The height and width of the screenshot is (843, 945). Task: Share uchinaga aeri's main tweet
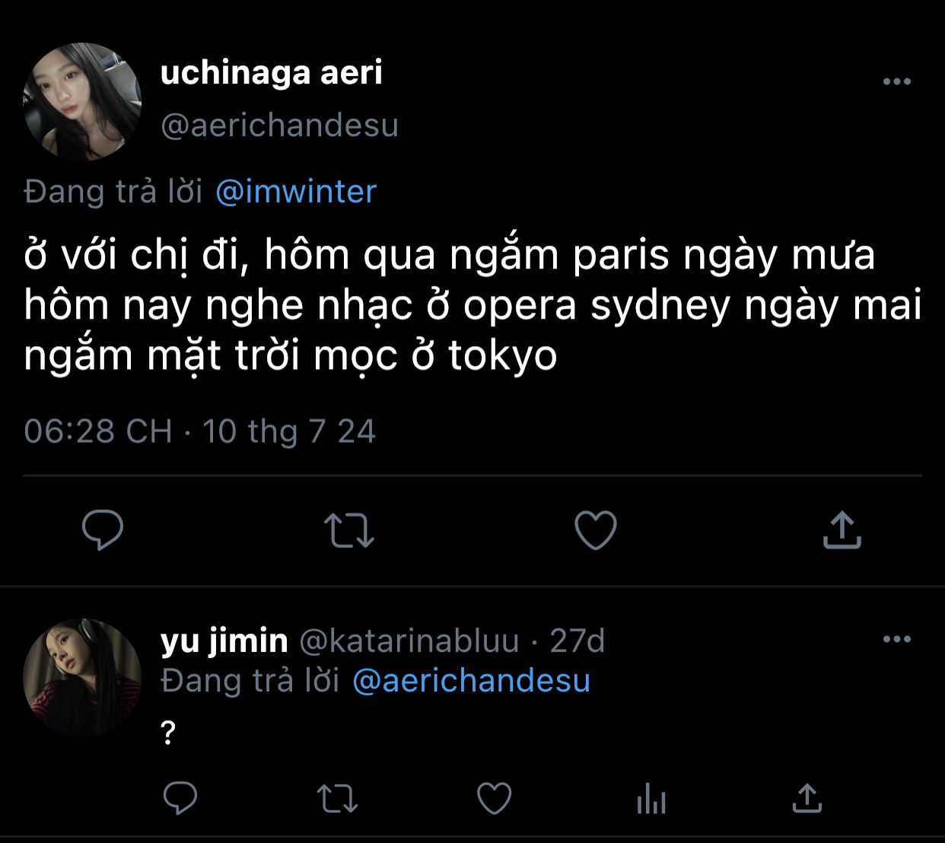pyautogui.click(x=842, y=530)
